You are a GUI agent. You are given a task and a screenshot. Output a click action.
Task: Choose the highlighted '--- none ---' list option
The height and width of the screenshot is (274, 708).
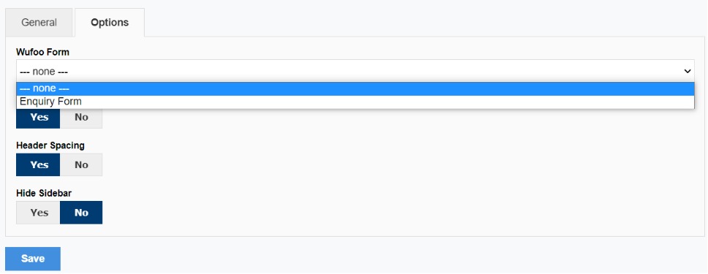[x=355, y=88]
